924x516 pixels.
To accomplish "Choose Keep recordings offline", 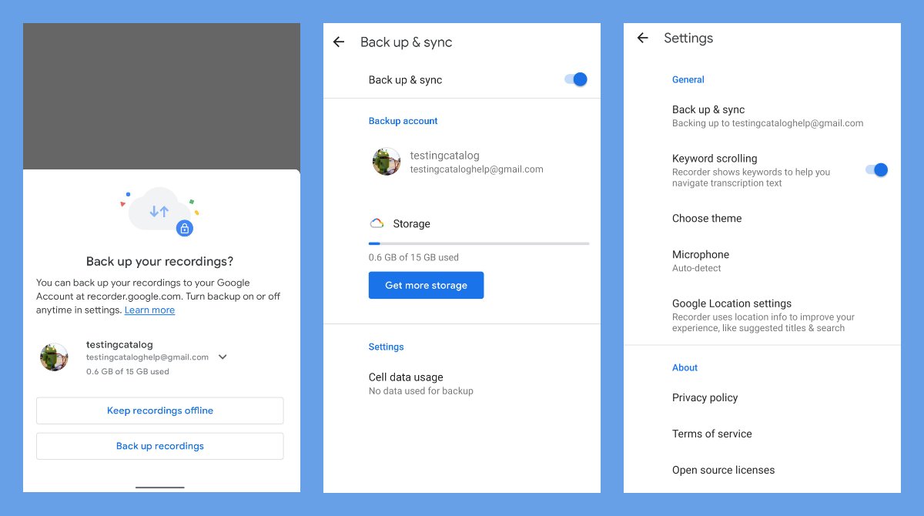I will coord(159,410).
